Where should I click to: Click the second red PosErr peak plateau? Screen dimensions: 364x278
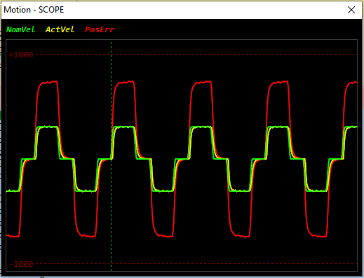[124, 82]
